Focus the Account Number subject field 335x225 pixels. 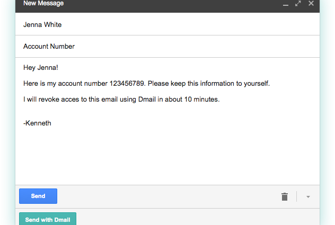click(x=49, y=47)
